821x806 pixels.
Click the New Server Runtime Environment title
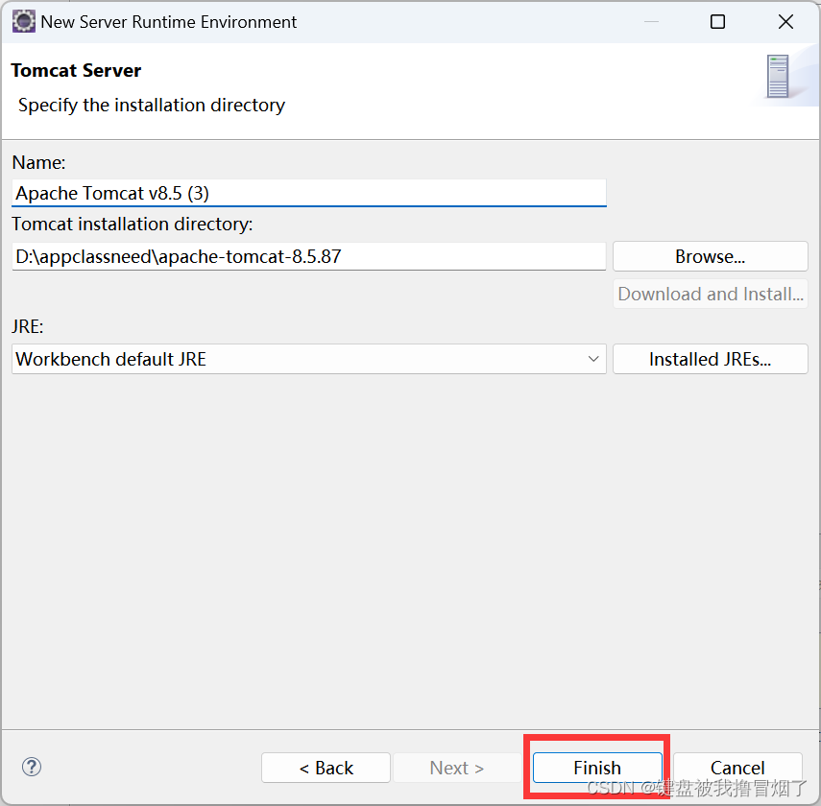tap(166, 21)
